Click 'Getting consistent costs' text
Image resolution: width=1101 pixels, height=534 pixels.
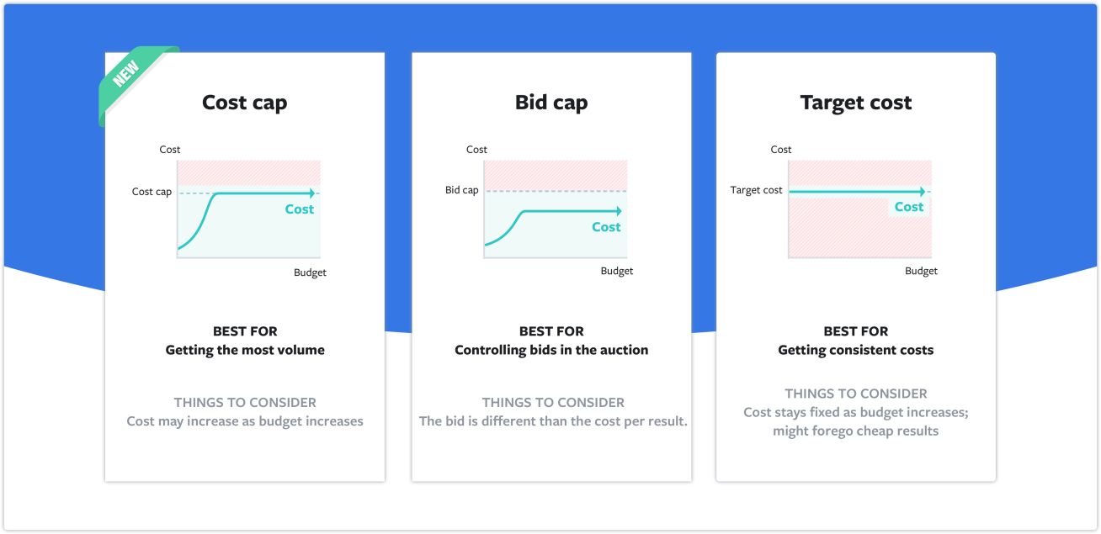pyautogui.click(x=856, y=350)
